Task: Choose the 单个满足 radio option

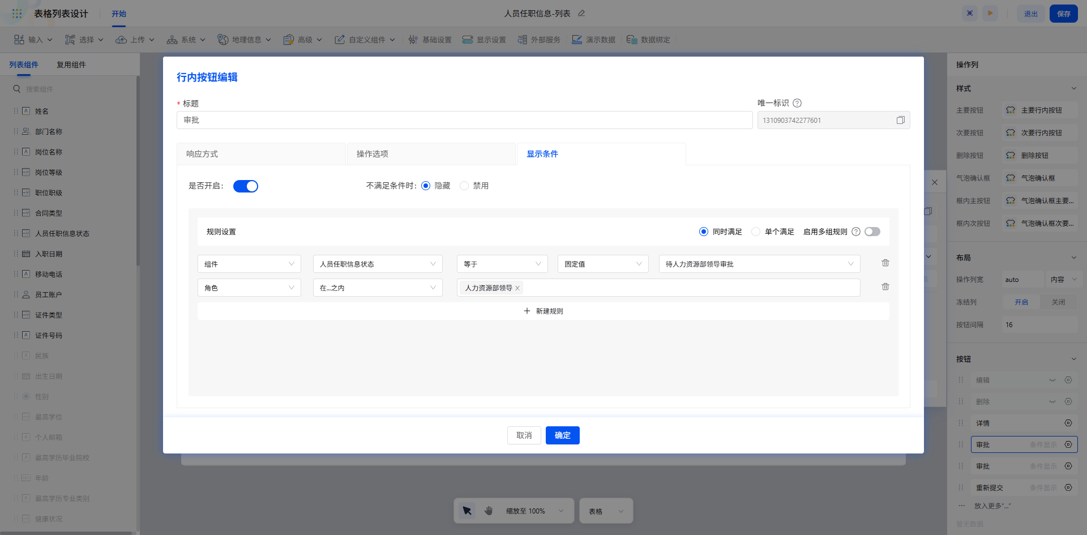Action: click(x=756, y=232)
